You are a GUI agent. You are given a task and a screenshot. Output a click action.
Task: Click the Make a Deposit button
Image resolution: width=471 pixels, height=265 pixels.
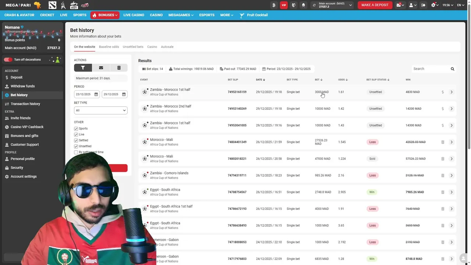pyautogui.click(x=375, y=5)
